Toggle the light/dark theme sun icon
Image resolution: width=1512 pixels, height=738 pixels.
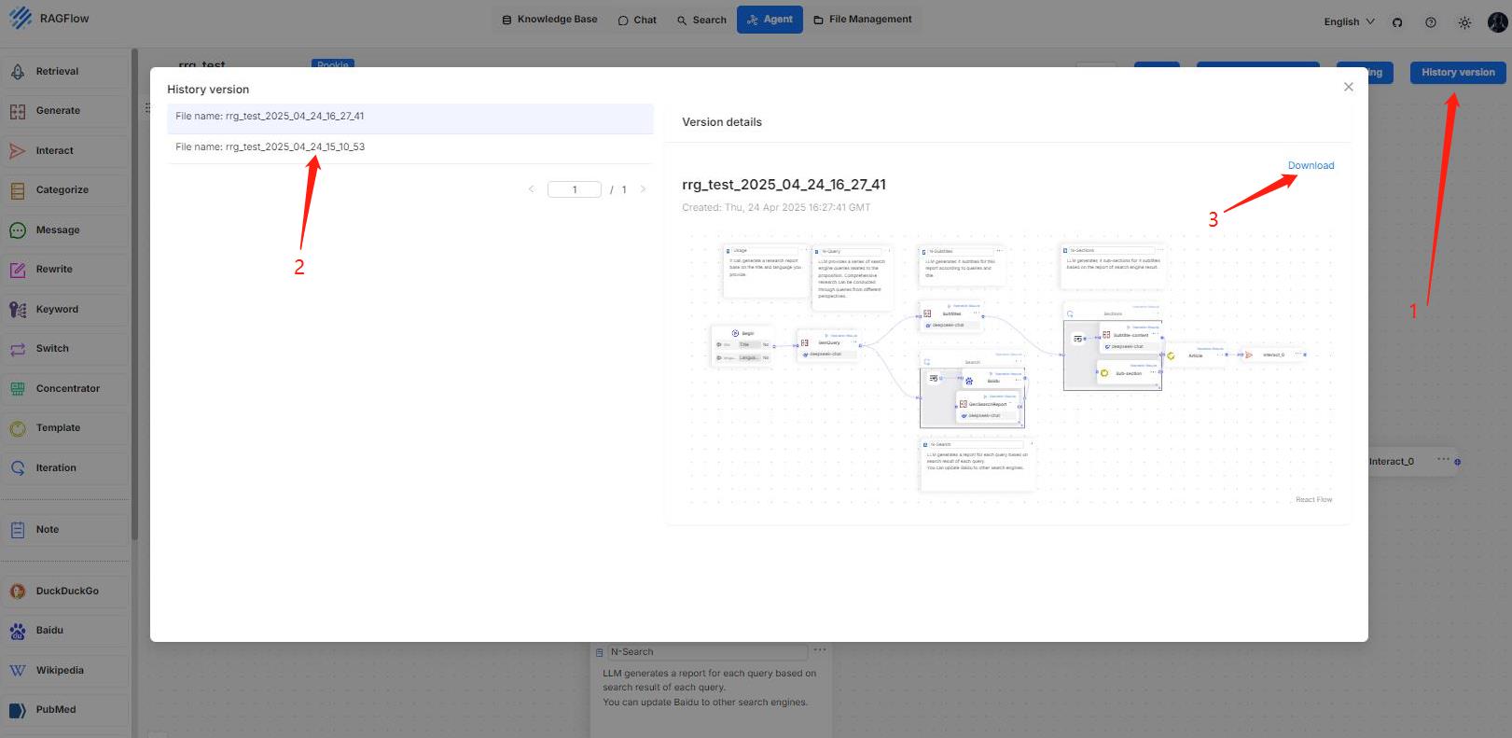click(x=1464, y=22)
